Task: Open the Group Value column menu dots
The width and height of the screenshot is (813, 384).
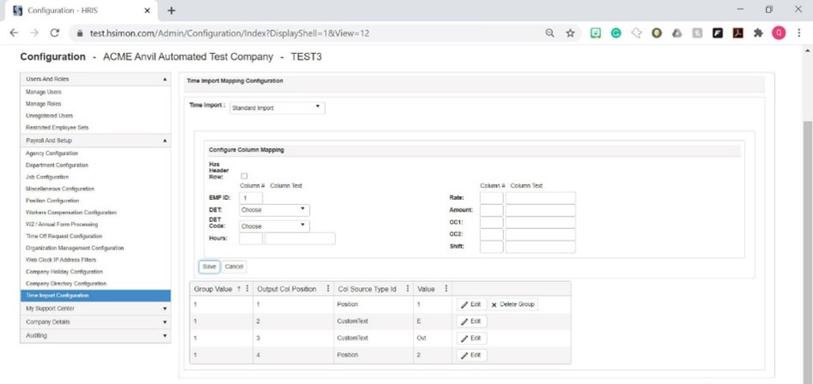Action: pos(247,289)
